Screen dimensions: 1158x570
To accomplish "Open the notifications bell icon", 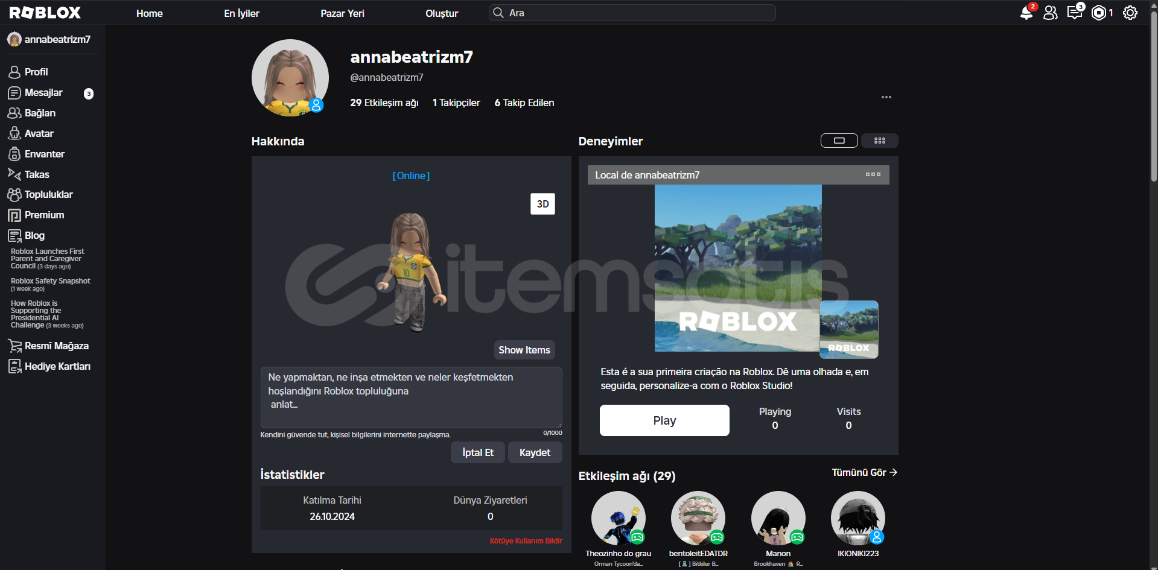I will click(x=1026, y=13).
